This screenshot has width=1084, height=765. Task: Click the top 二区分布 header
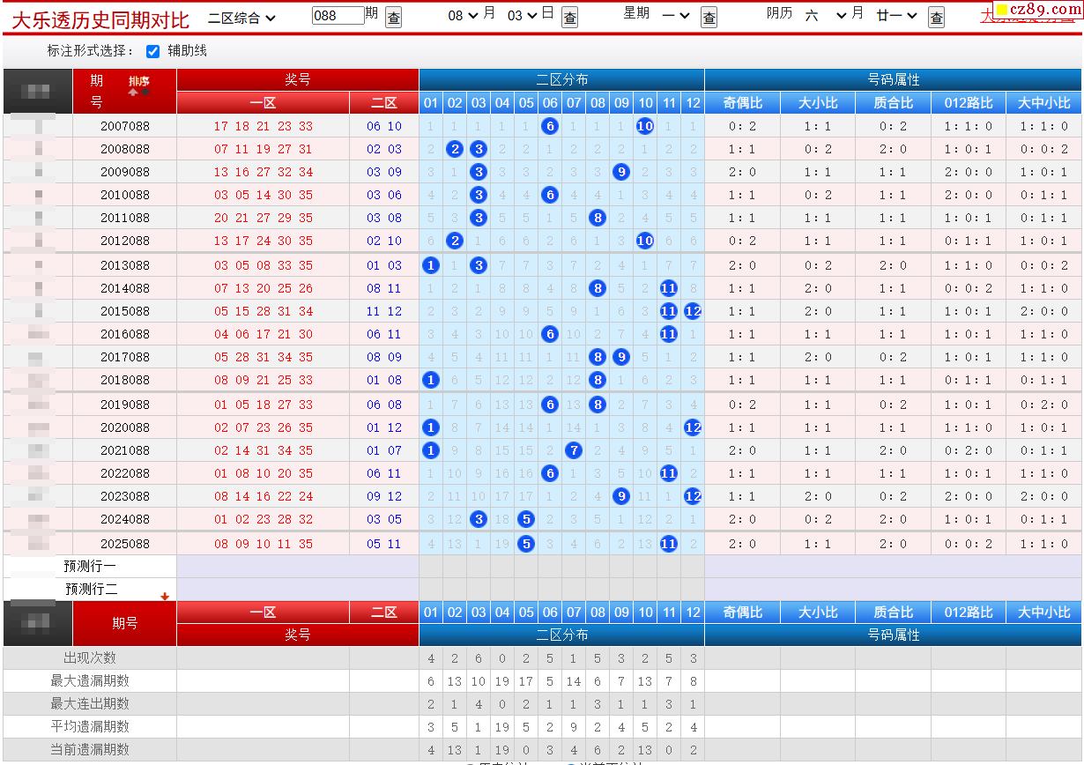562,80
